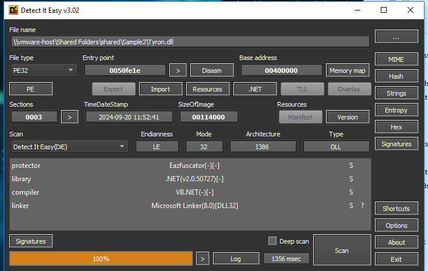Browse for file with ellipsis button
This screenshot has width=428, height=271.
tap(397, 37)
